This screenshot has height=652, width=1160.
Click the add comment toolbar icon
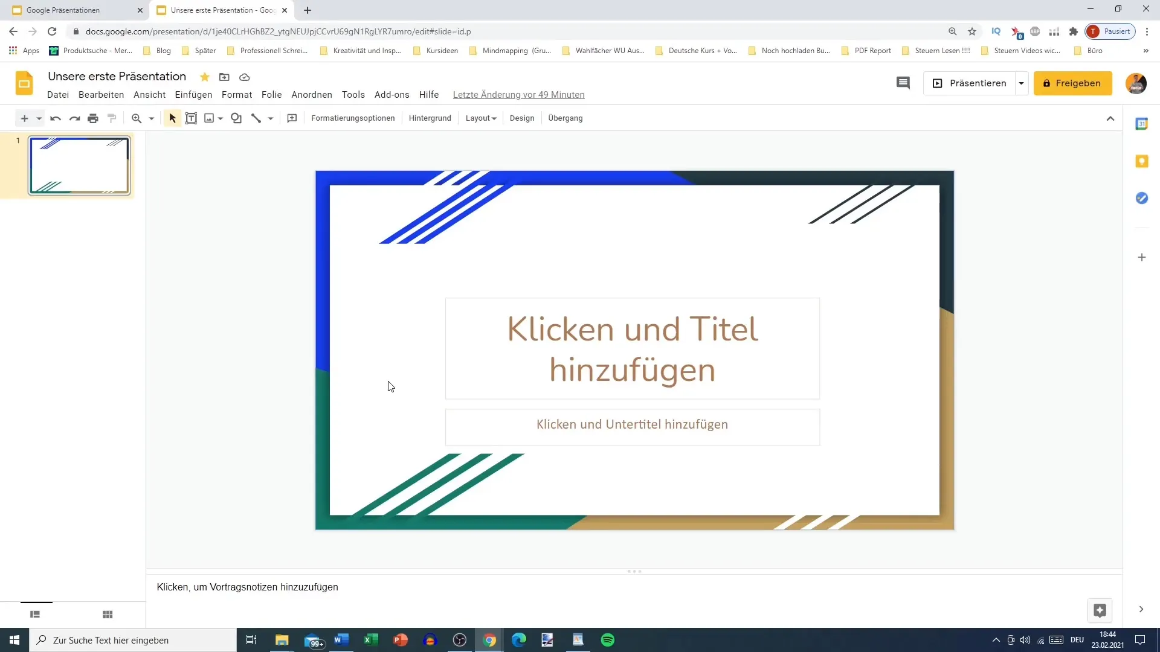coord(292,118)
